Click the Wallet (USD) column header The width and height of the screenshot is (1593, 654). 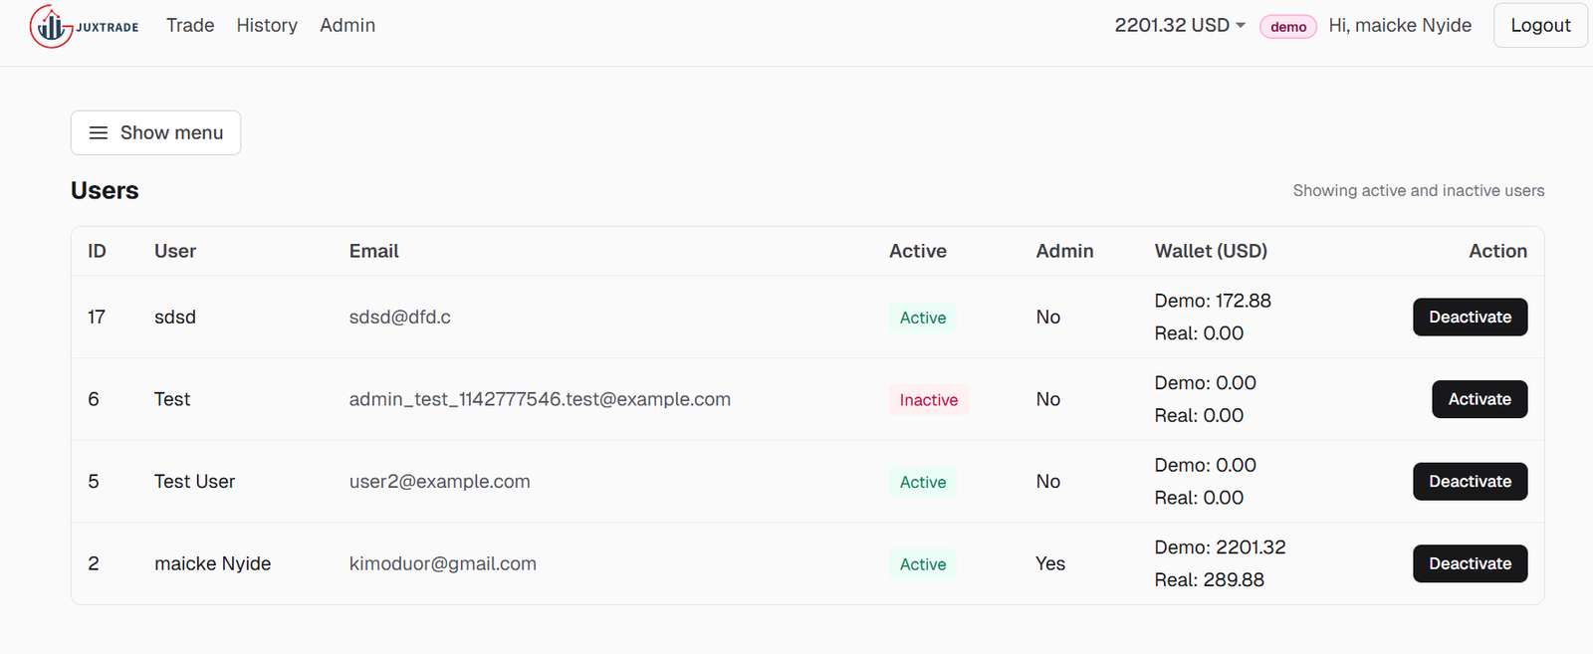pos(1211,251)
